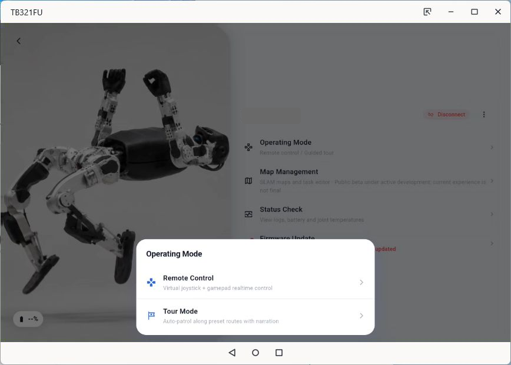Open Map Management entry
This screenshot has width=511, height=365.
[x=369, y=180]
